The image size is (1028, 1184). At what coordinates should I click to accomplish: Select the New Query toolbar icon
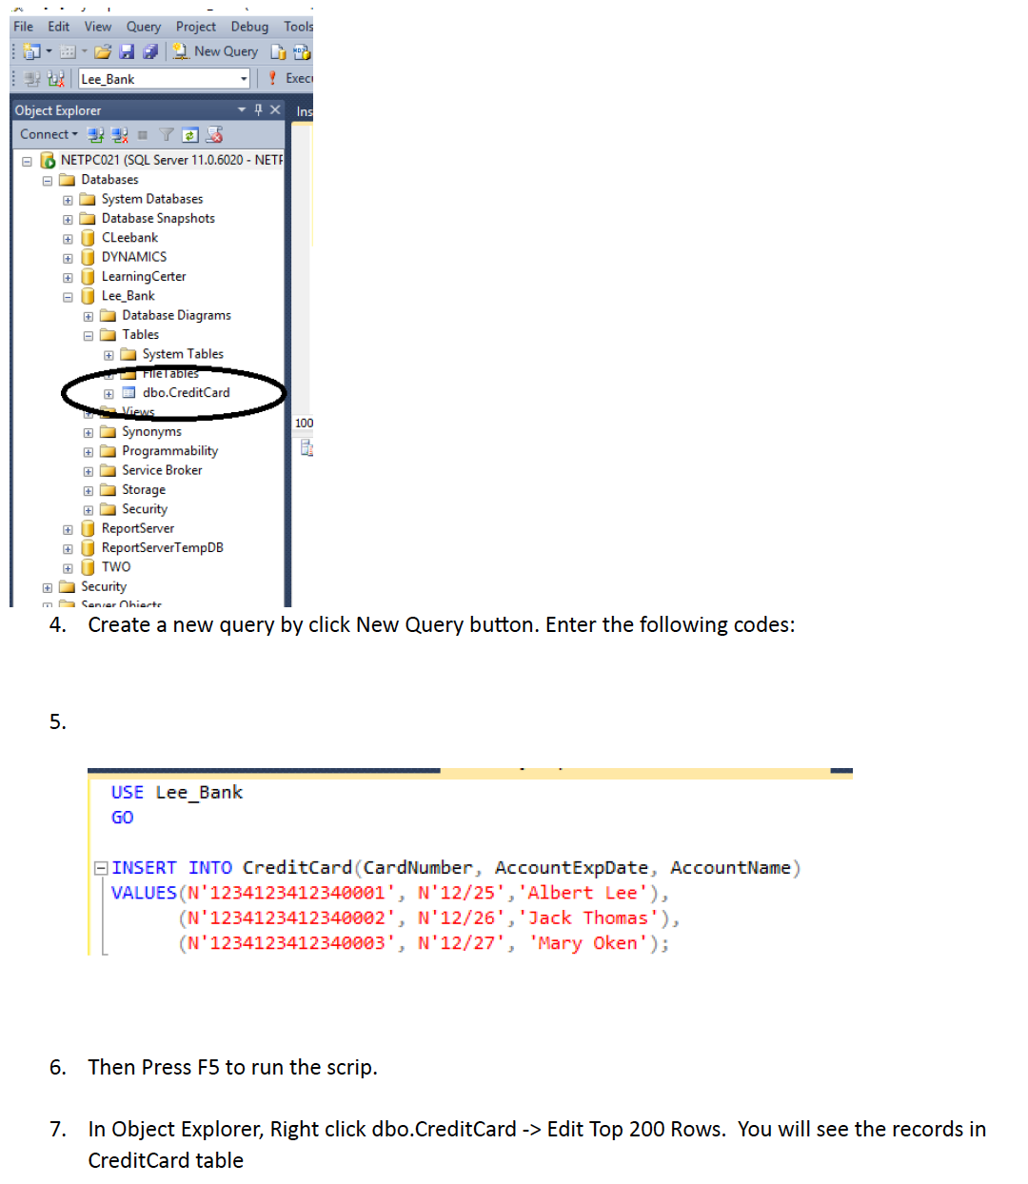179,51
